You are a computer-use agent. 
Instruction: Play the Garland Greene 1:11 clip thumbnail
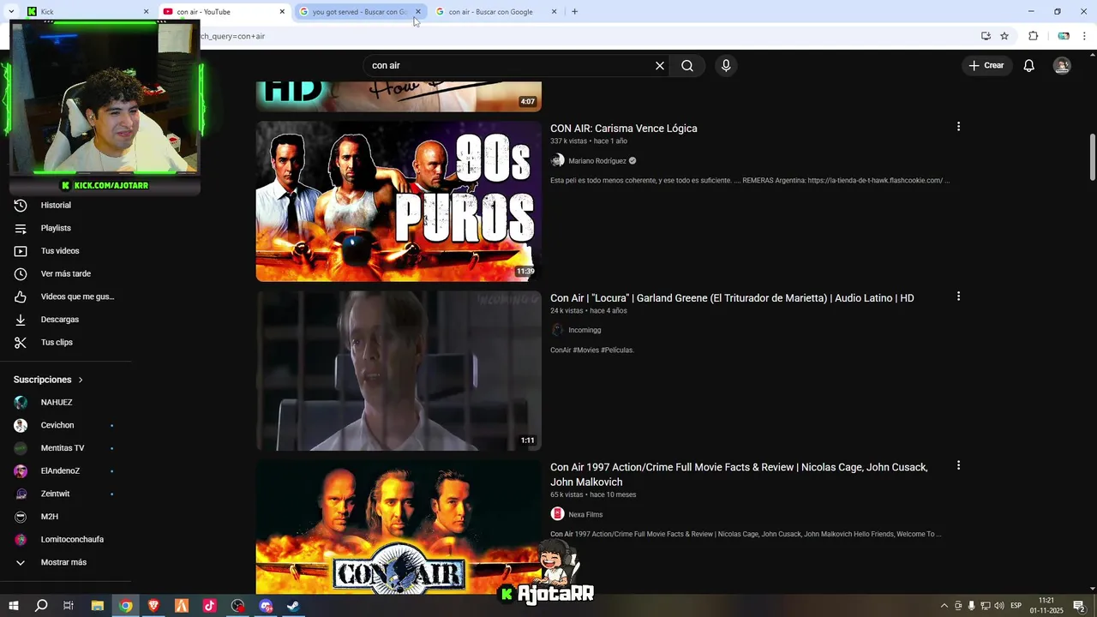coord(399,370)
